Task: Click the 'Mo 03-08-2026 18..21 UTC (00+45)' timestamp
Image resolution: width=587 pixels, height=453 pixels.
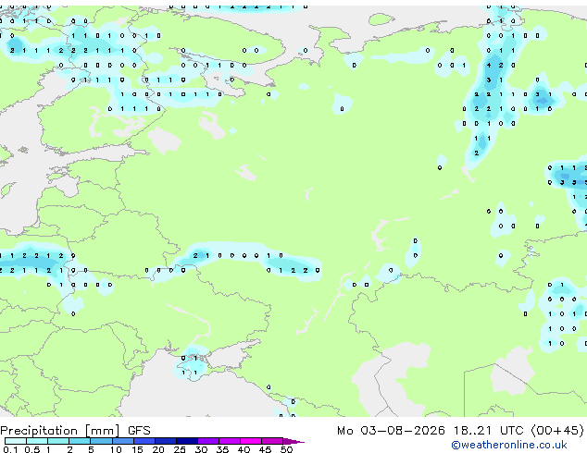Action: click(x=460, y=431)
